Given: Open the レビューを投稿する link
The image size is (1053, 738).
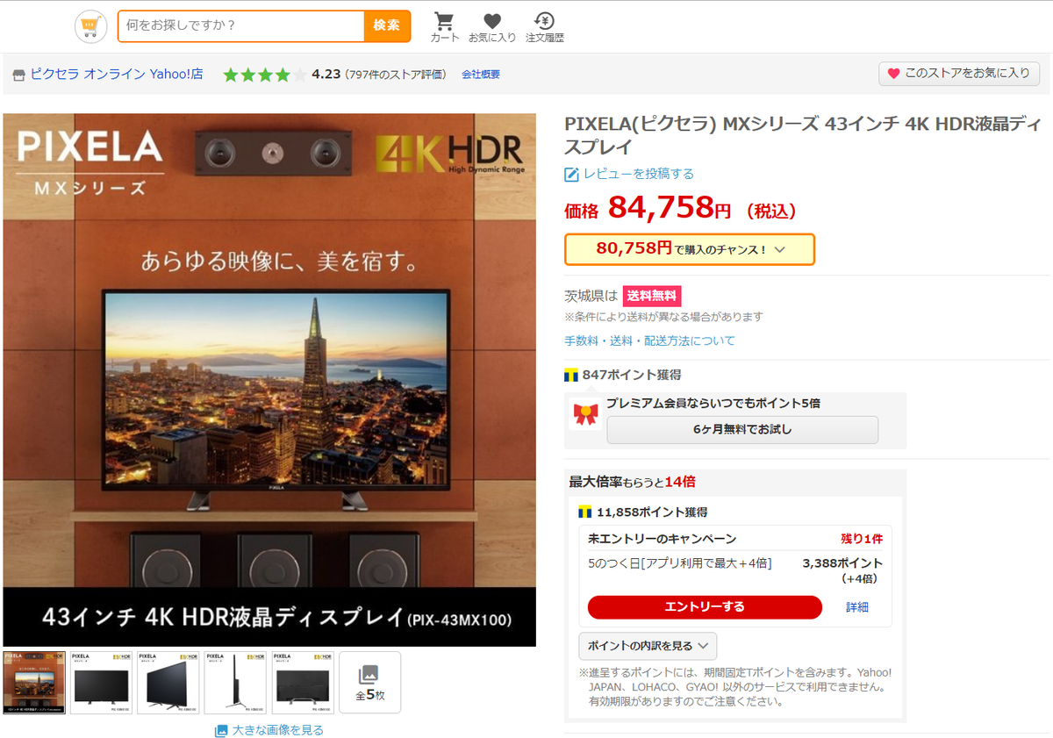Looking at the screenshot, I should (639, 174).
